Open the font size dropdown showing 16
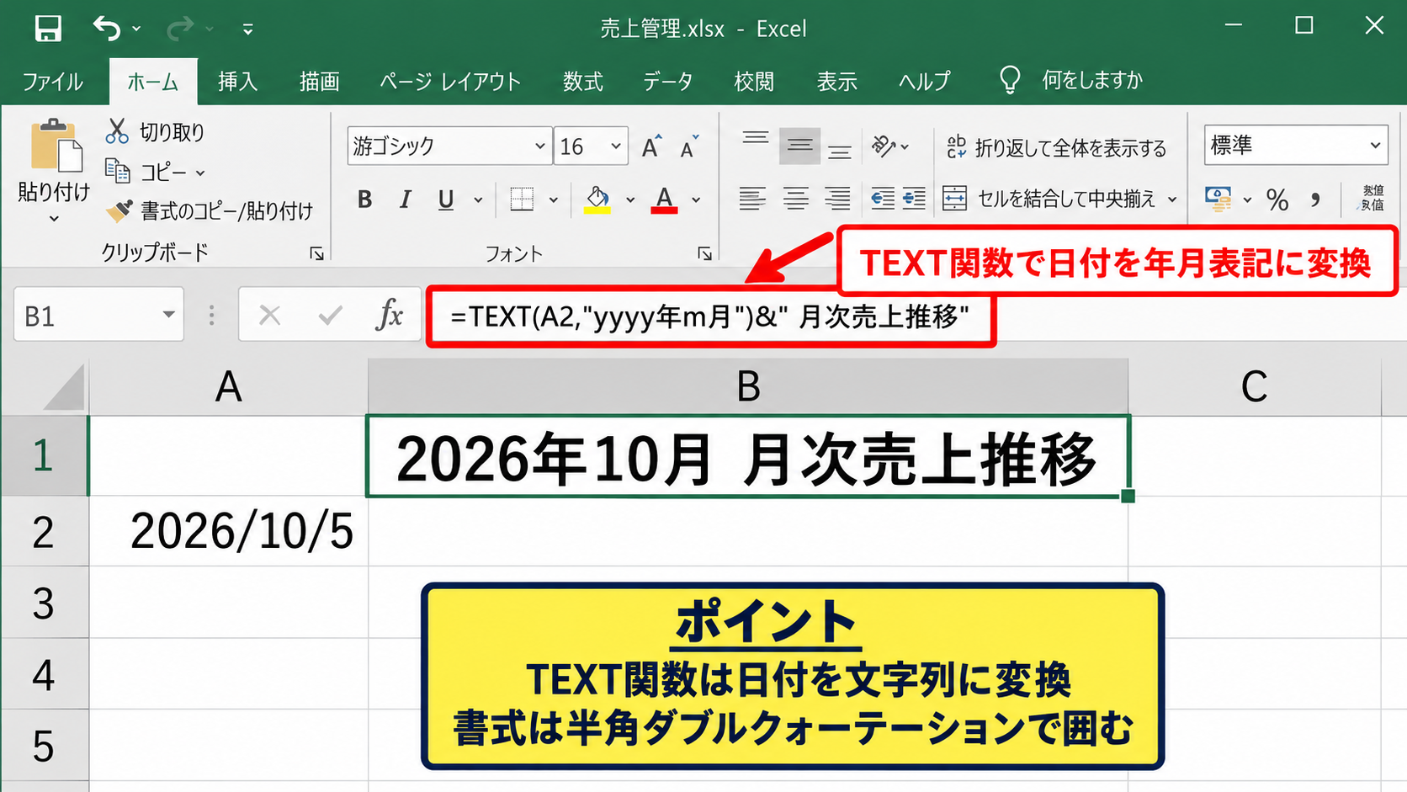Viewport: 1407px width, 792px height. 615,146
